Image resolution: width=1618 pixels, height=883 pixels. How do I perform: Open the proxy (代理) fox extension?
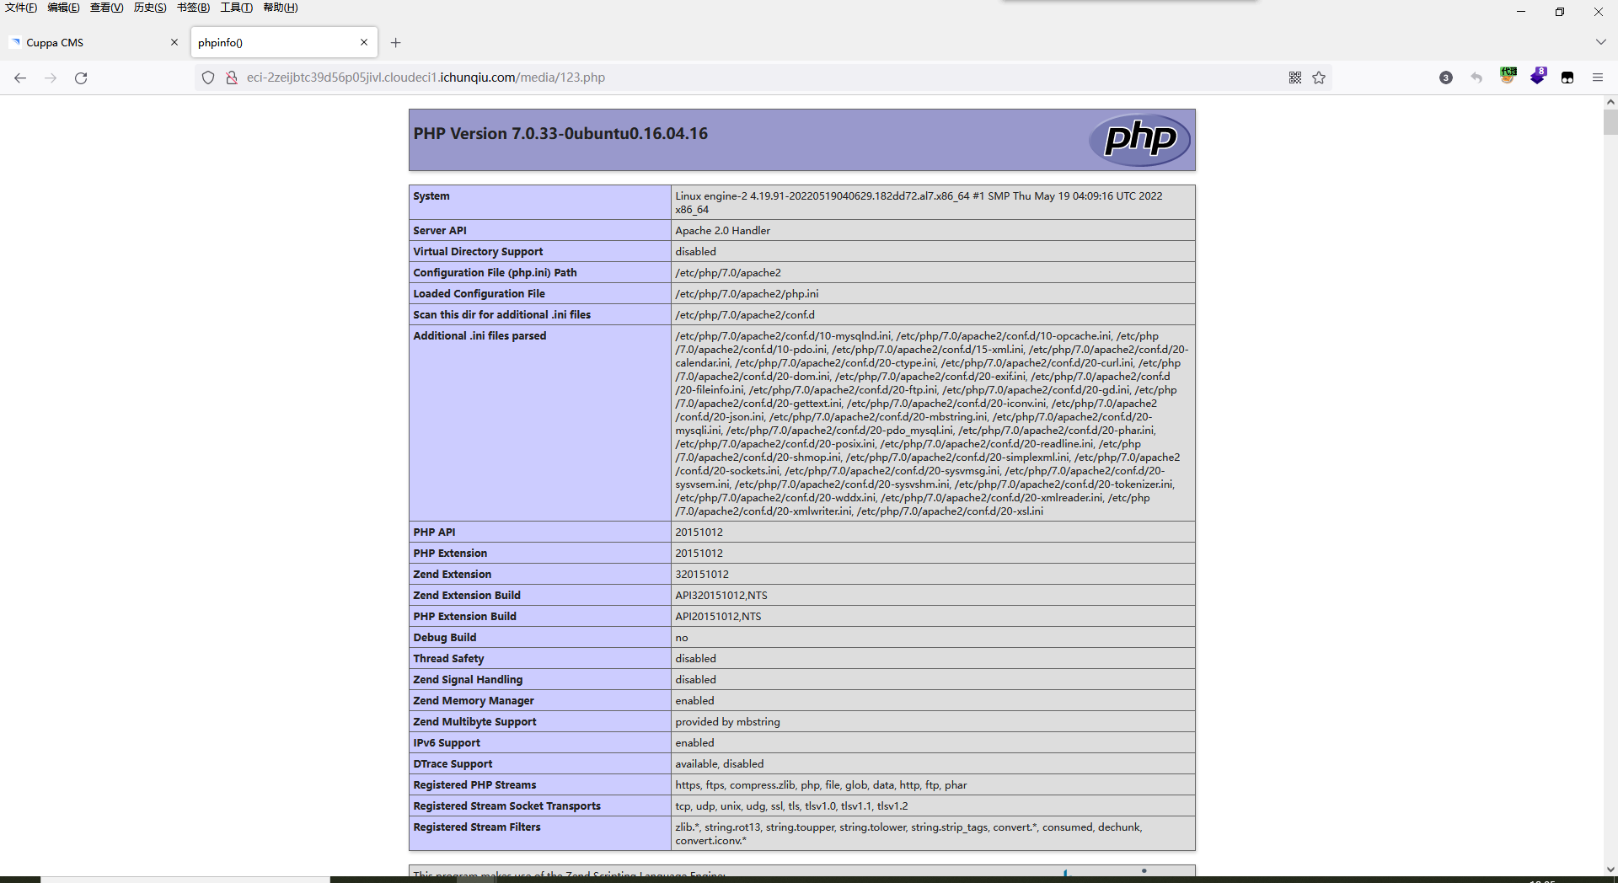[x=1508, y=76]
